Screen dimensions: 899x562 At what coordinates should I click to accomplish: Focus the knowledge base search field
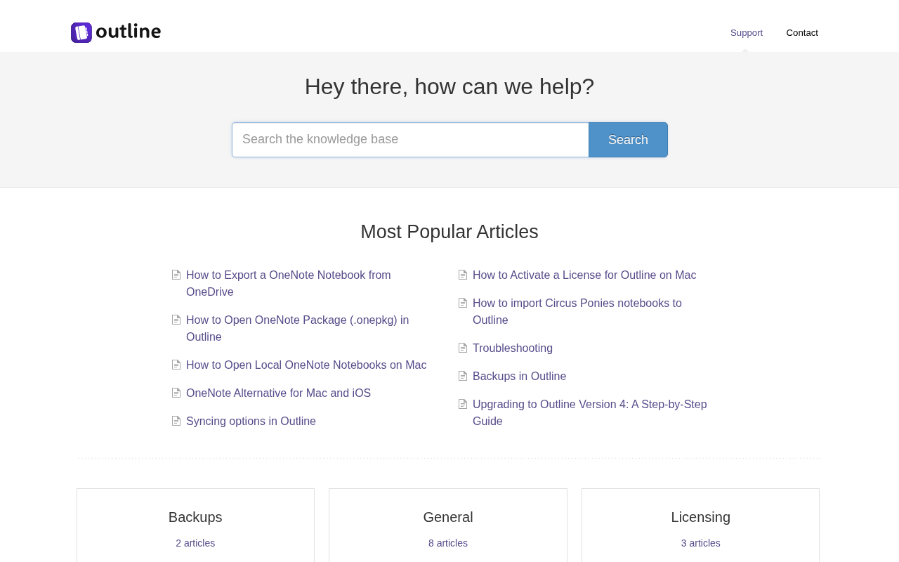[410, 140]
